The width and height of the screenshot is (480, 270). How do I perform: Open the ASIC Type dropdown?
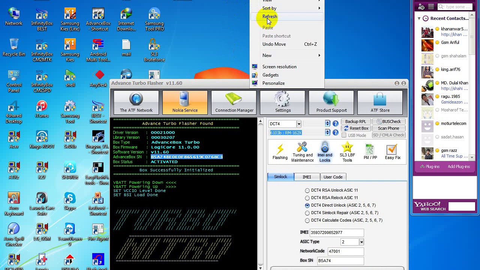[x=361, y=242]
